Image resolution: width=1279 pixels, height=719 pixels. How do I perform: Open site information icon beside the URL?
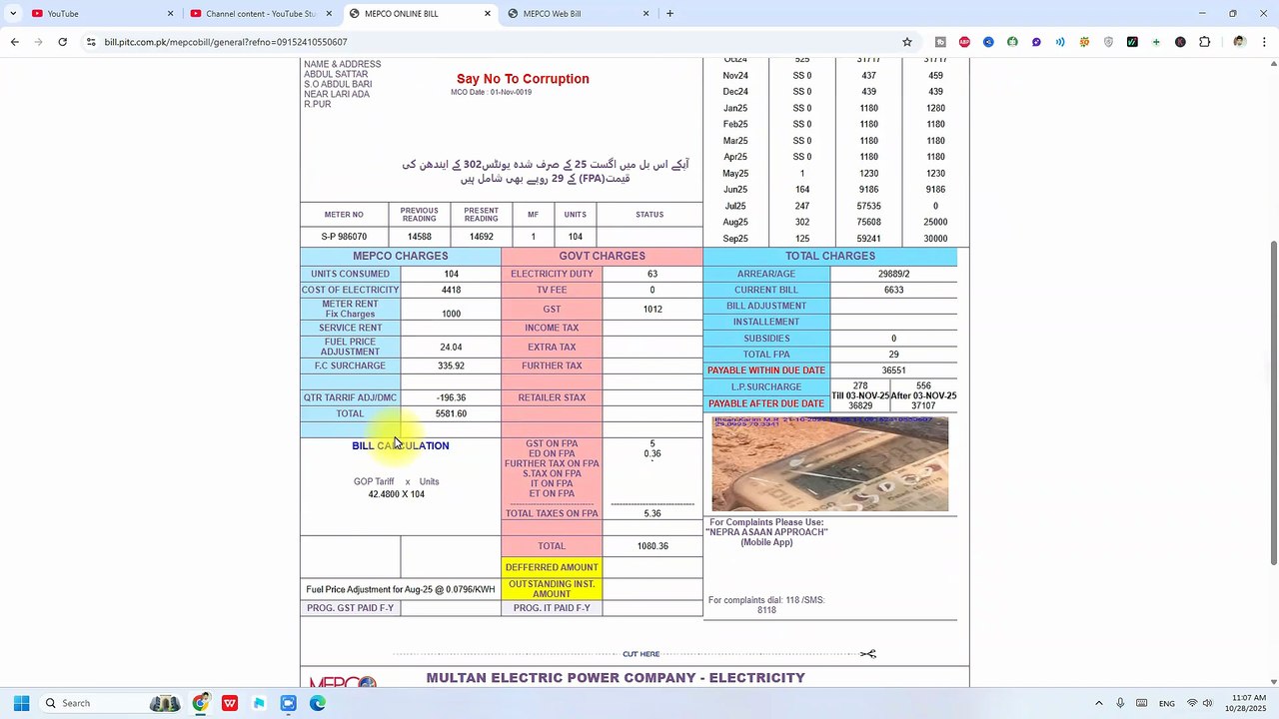coord(91,42)
